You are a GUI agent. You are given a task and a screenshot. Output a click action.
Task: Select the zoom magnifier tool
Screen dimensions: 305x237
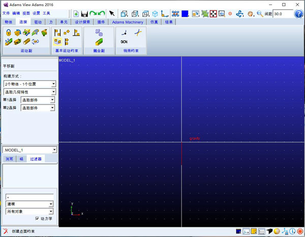pos(260,14)
